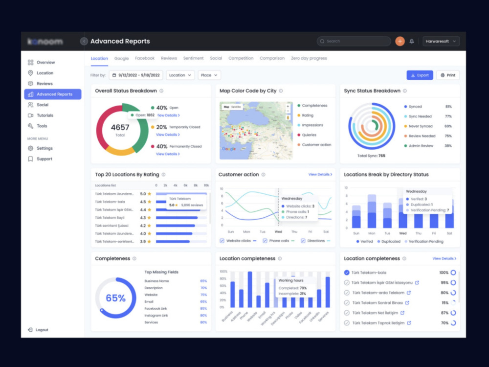Screen dimensions: 489x367
Task: Click the Tutorials video icon
Action: pos(30,115)
